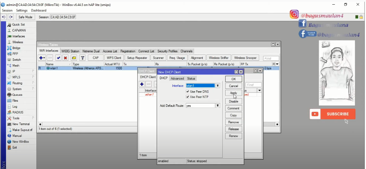Screen dimensions: 366x169
Task: Uncheck the Use Peer DNS checkbox
Action: 187,92
